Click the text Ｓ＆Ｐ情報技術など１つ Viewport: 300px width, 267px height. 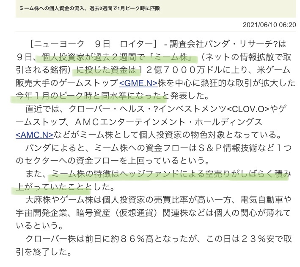(x=245, y=148)
